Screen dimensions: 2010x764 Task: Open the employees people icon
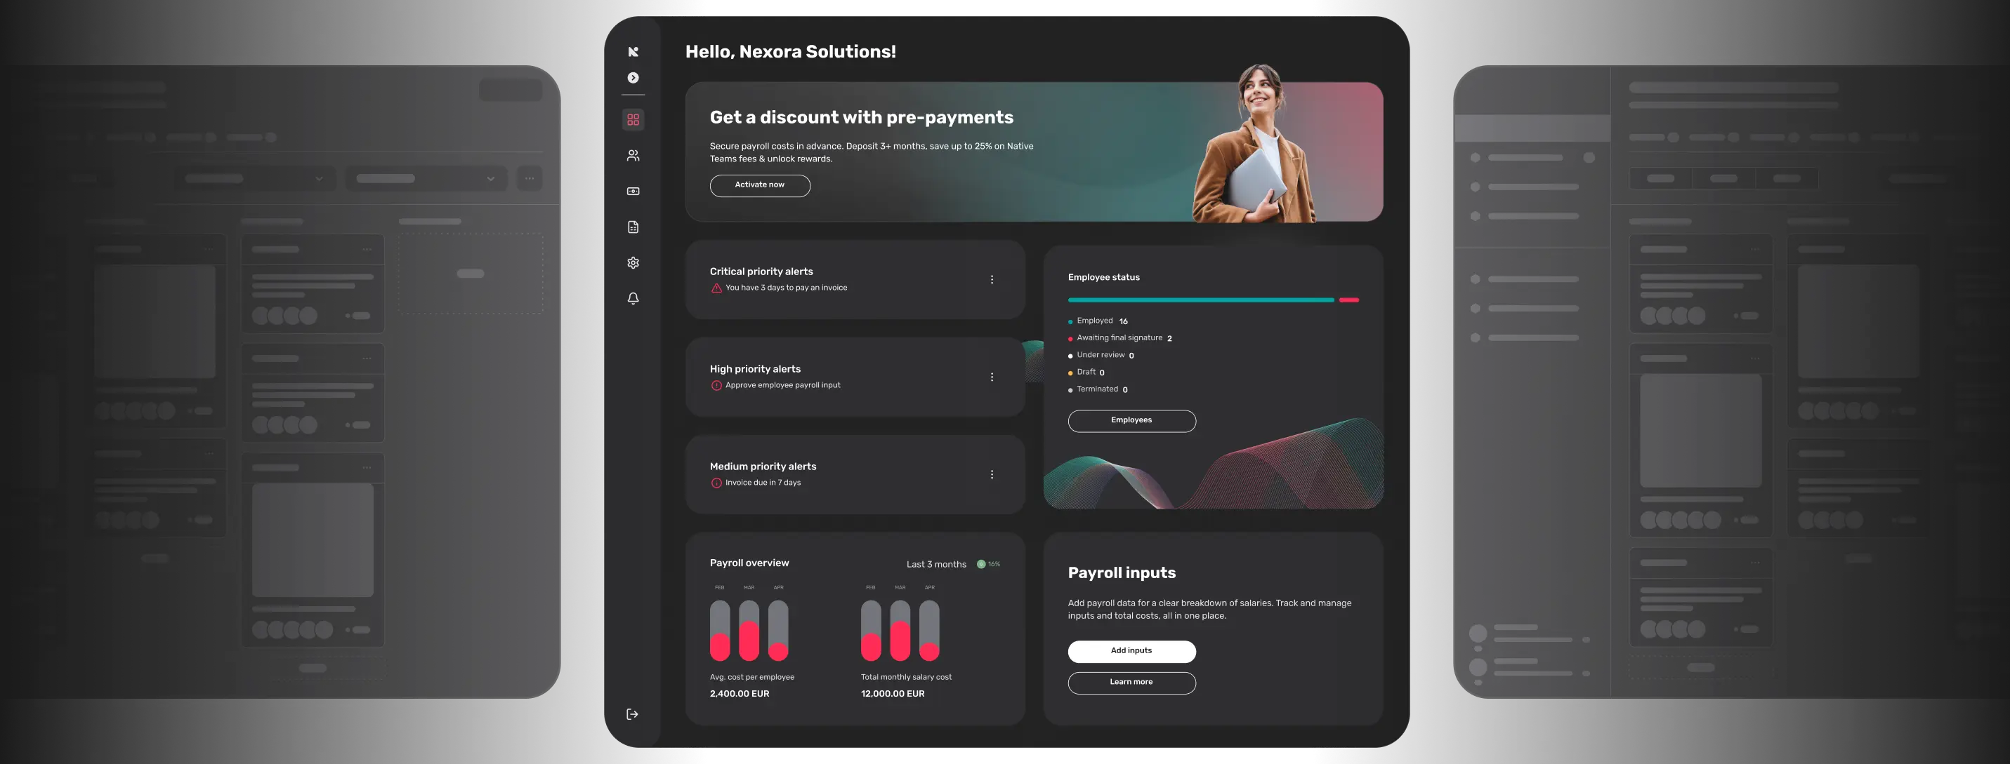633,156
